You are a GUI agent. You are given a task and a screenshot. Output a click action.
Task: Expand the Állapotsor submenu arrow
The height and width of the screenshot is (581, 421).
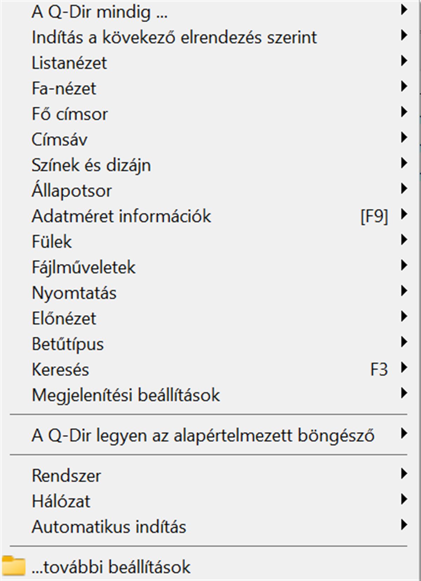tap(404, 189)
